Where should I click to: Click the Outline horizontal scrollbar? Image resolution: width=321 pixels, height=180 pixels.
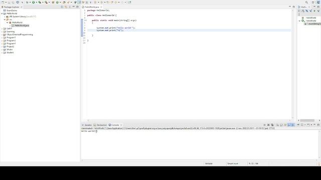[307, 120]
